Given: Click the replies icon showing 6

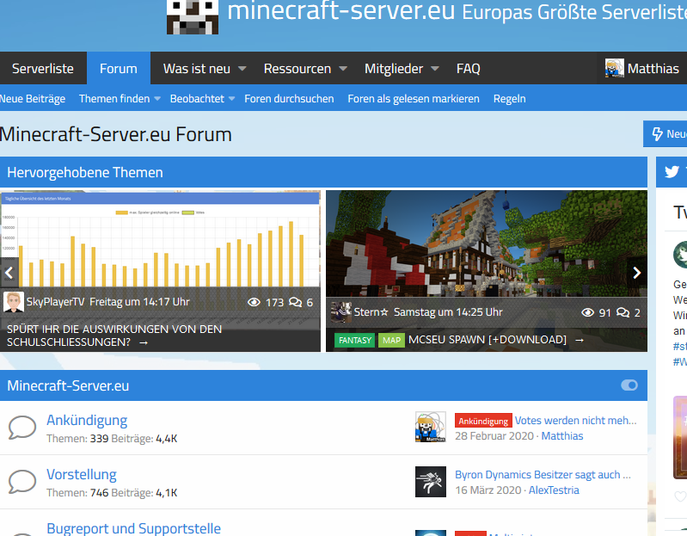Looking at the screenshot, I should pyautogui.click(x=295, y=302).
